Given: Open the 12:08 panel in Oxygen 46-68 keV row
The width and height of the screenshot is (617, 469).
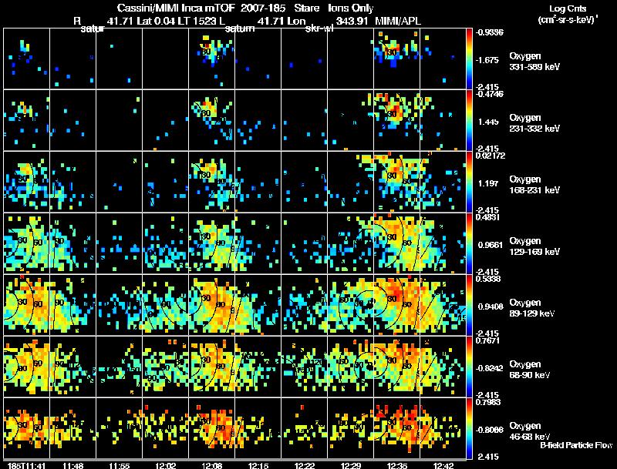Looking at the screenshot, I should (x=212, y=428).
